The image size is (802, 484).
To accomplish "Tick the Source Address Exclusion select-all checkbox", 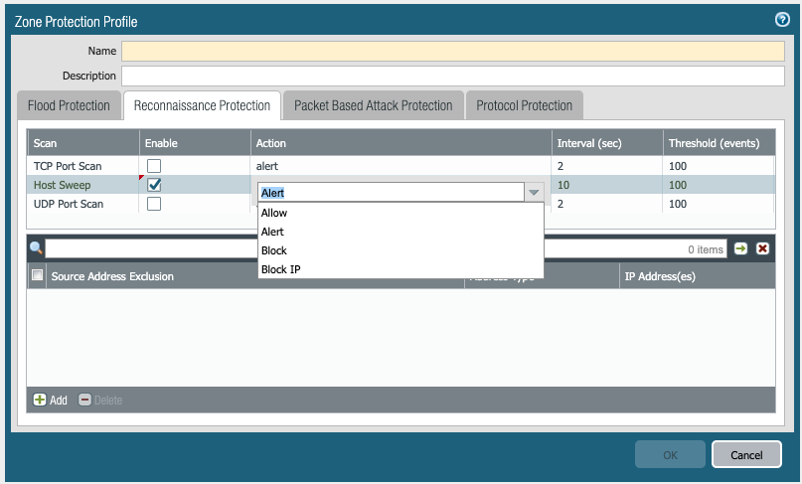I will point(37,274).
